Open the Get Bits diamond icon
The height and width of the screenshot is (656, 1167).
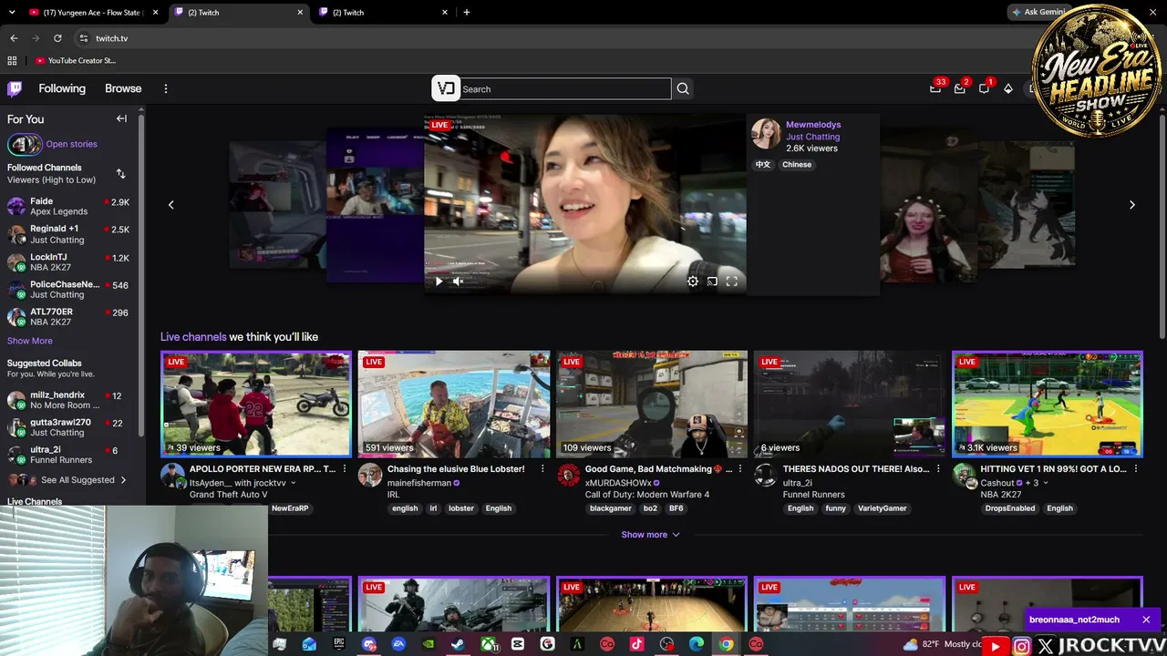(1008, 88)
